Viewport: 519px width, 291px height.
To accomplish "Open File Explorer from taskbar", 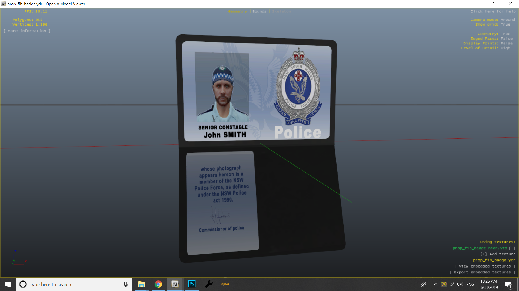I will pyautogui.click(x=141, y=284).
